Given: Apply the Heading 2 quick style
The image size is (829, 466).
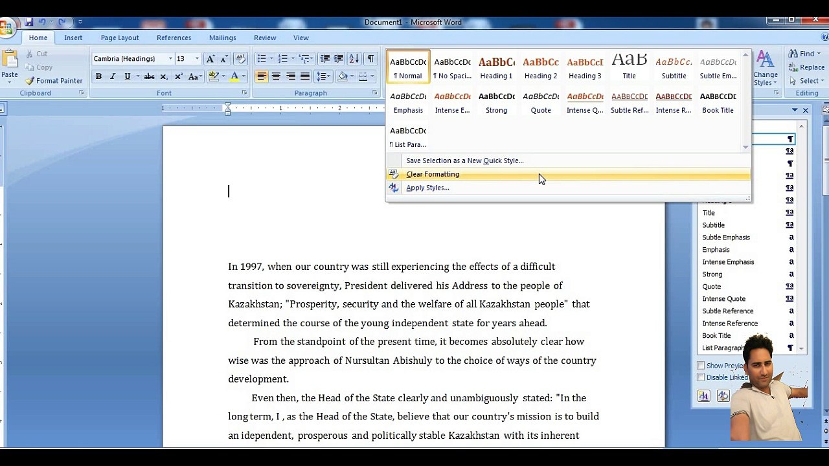Looking at the screenshot, I should pos(541,67).
